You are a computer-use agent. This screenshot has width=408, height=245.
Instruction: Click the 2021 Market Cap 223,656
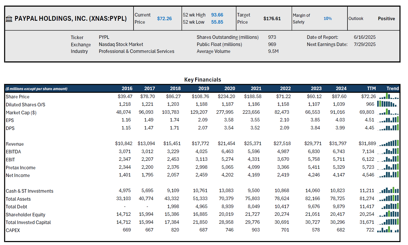(x=251, y=112)
